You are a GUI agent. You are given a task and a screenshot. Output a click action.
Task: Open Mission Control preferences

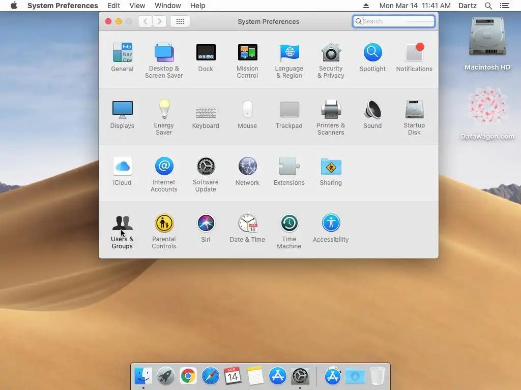247,60
